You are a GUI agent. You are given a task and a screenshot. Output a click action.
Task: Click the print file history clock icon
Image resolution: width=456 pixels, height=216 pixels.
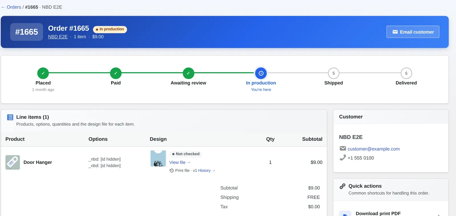point(172,171)
